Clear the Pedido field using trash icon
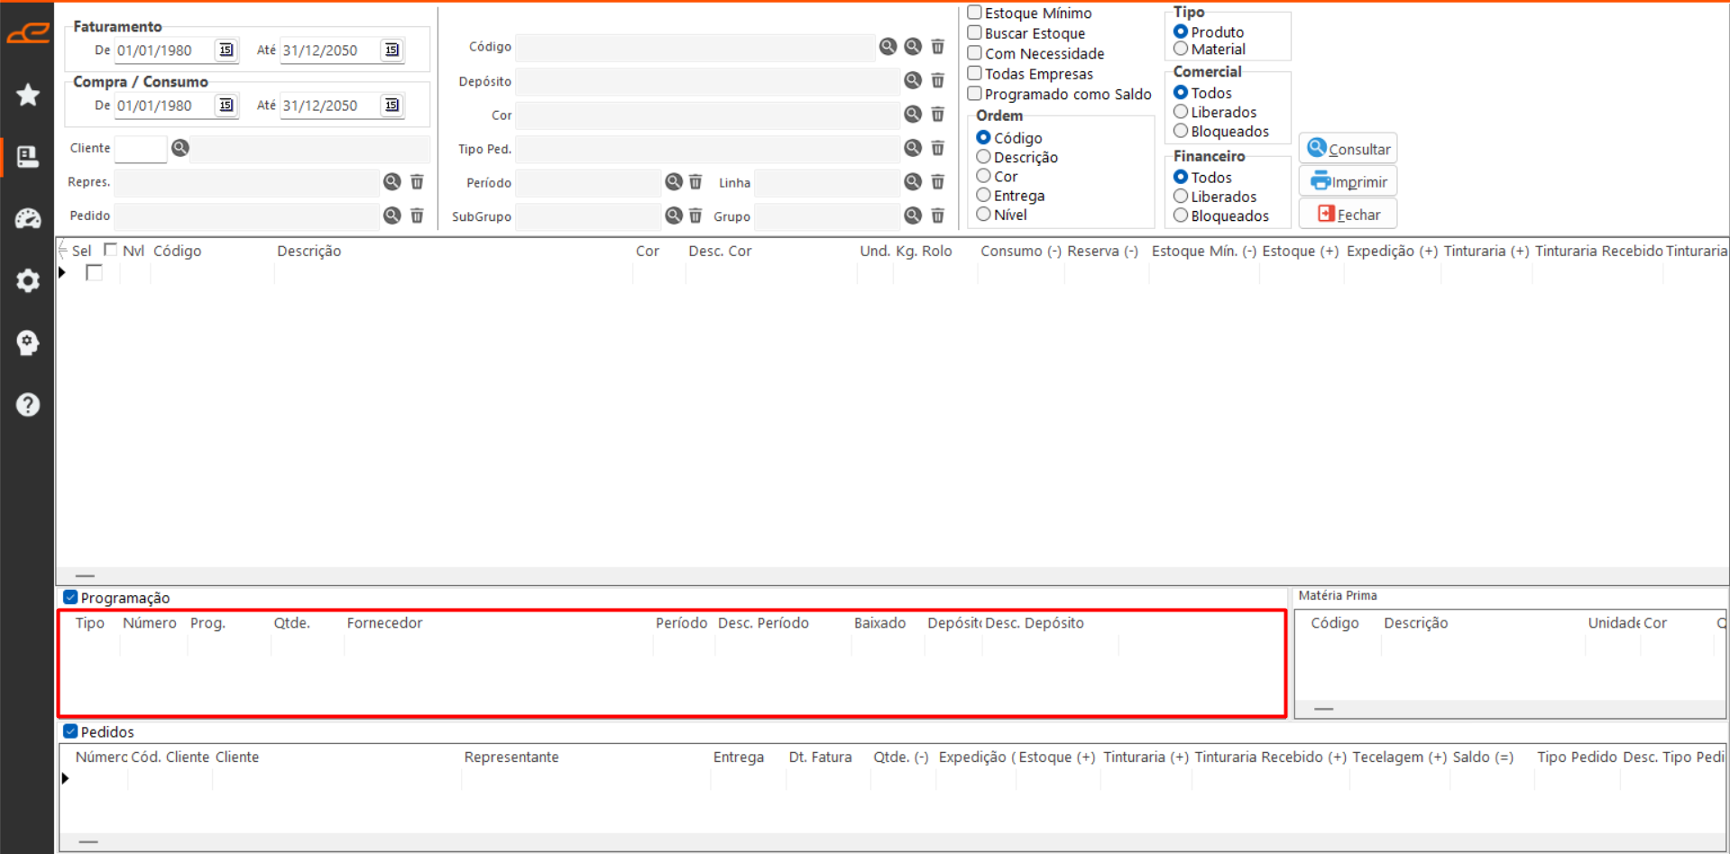1730x854 pixels. click(417, 216)
